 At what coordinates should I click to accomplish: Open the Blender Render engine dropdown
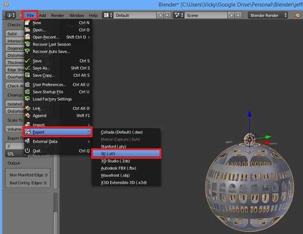268,15
